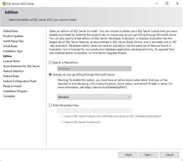Select the Specify a free edition radio button
Viewport: 183px width, 161px height.
coord(50,63)
